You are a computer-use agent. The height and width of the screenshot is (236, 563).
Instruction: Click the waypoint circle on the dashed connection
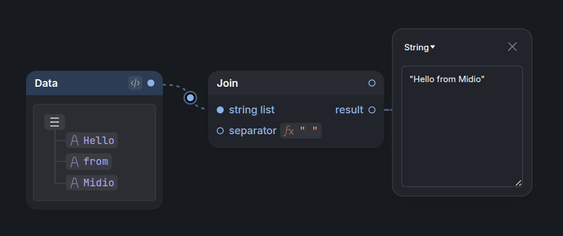190,98
